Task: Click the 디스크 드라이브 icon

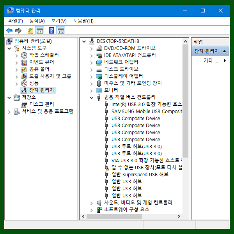Action: coord(99,70)
